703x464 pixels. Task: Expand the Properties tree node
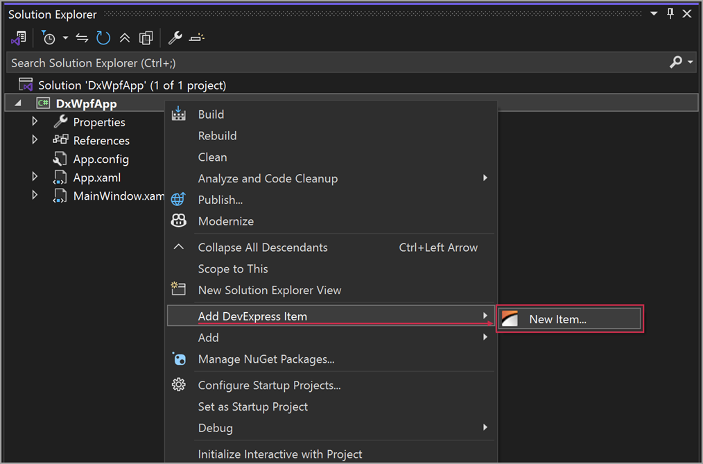click(35, 122)
